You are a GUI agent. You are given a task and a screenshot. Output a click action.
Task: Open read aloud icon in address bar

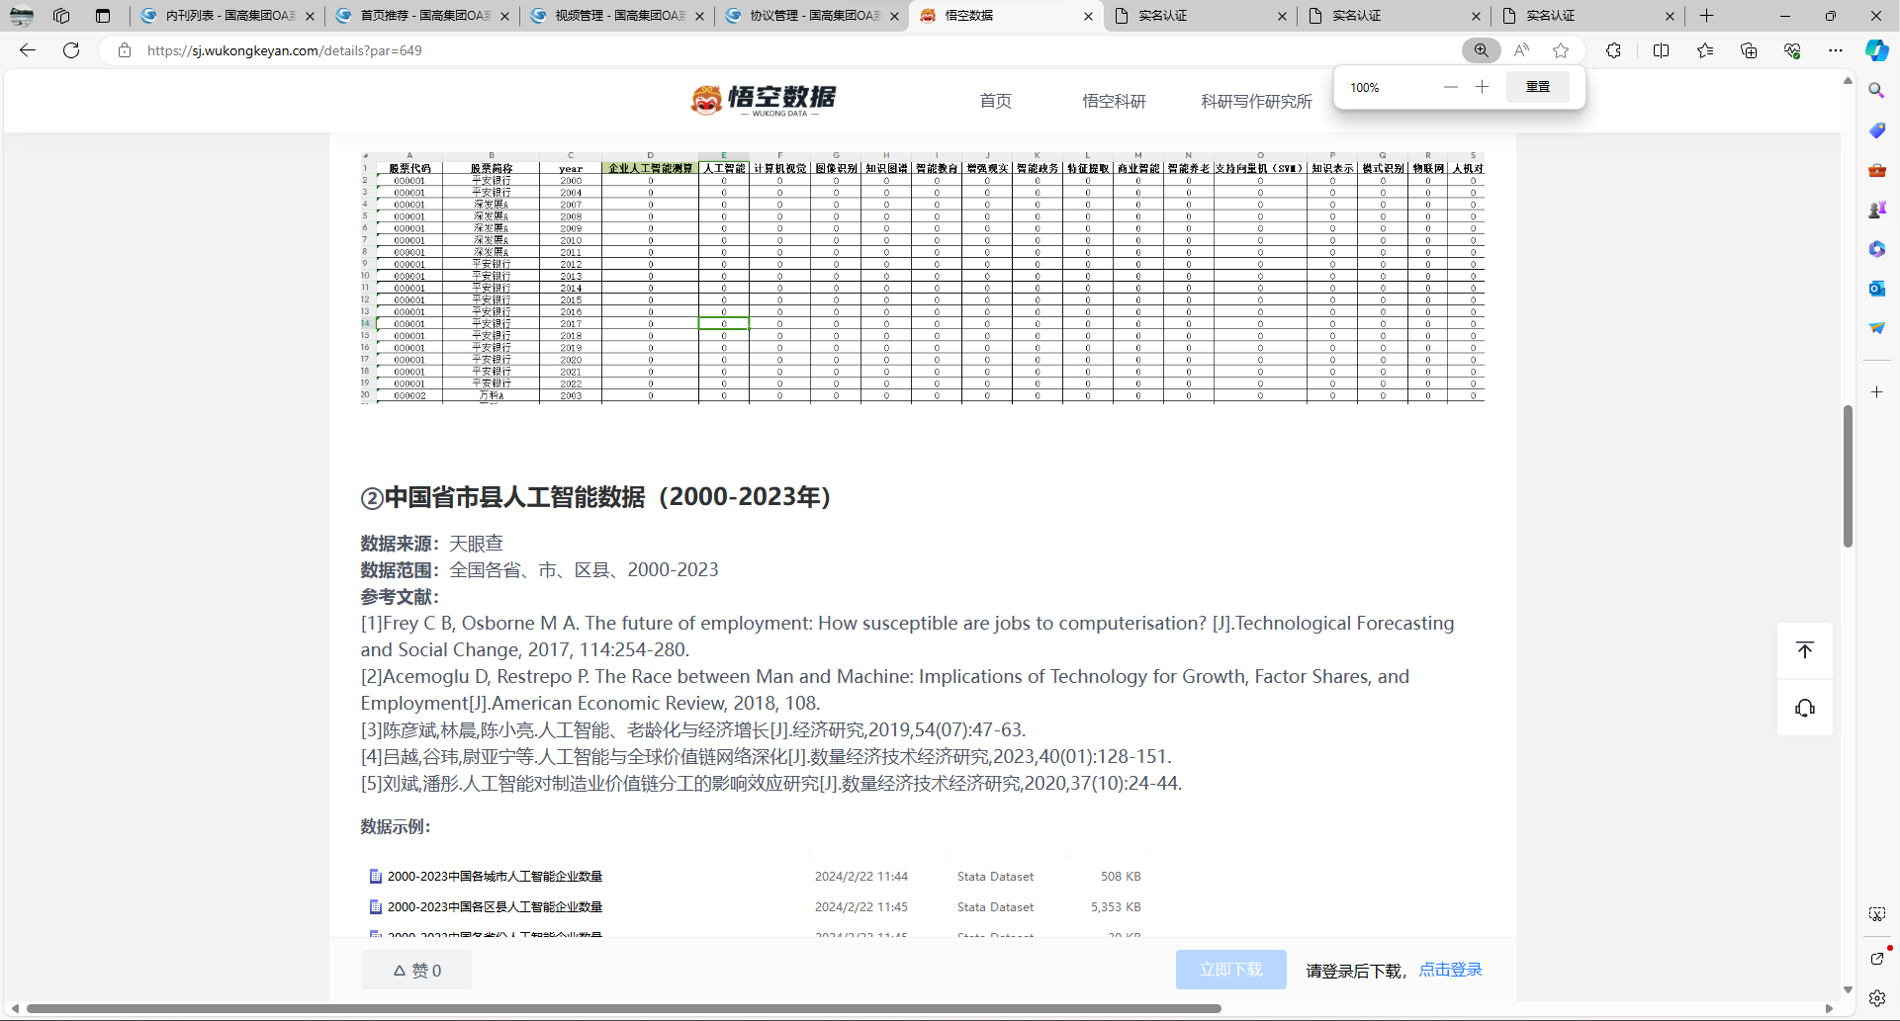(x=1521, y=50)
